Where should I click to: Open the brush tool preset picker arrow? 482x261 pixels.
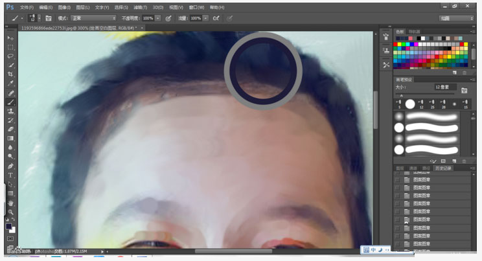[22, 18]
